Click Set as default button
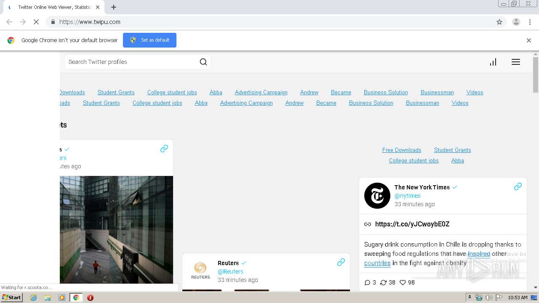The width and height of the screenshot is (539, 303). point(149,40)
